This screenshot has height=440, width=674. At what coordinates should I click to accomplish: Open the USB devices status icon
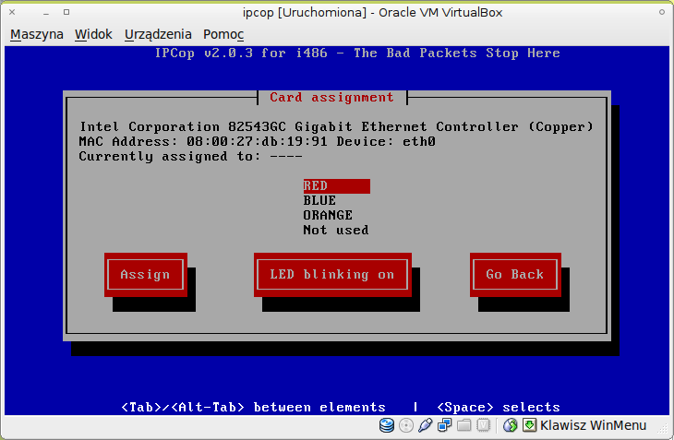pyautogui.click(x=426, y=425)
